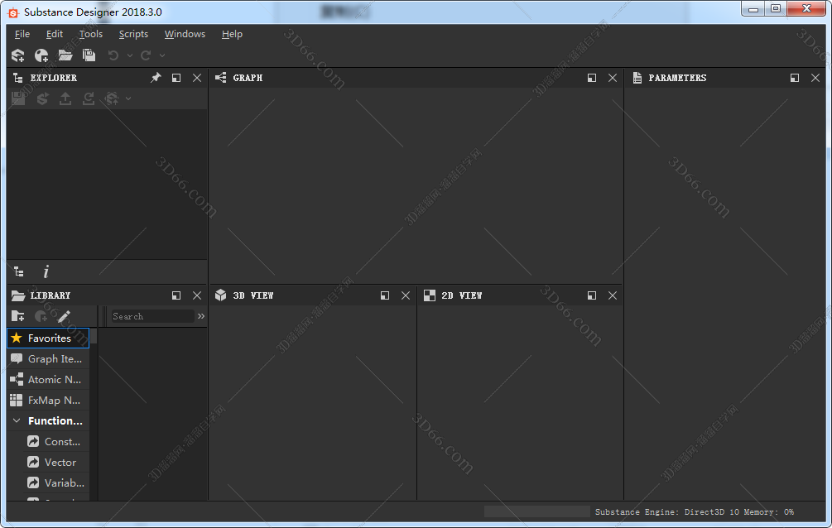Close the 2D View panel
832x528 pixels.
pyautogui.click(x=613, y=295)
